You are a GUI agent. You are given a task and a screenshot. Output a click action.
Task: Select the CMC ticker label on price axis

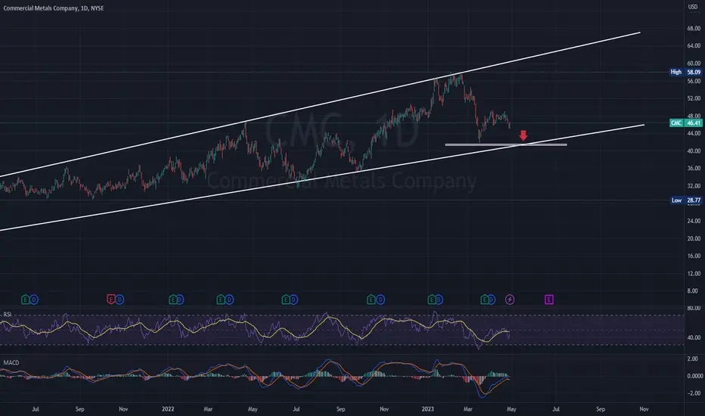676,123
